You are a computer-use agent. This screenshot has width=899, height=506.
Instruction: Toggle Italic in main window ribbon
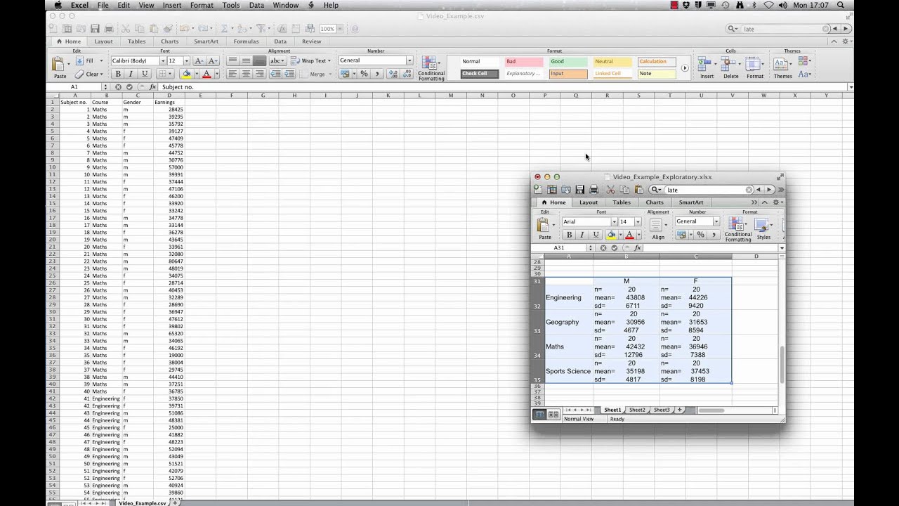click(131, 74)
